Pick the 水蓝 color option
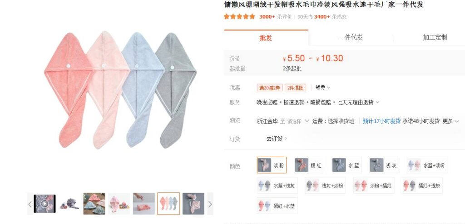The width and height of the screenshot is (465, 224). (x=346, y=165)
